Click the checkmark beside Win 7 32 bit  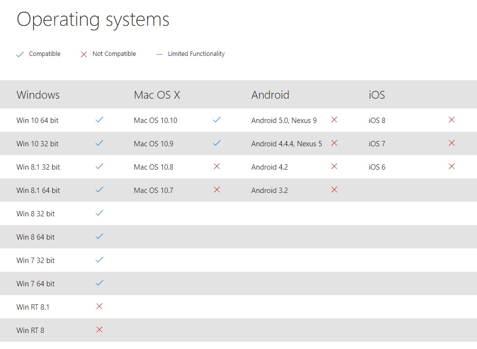99,260
